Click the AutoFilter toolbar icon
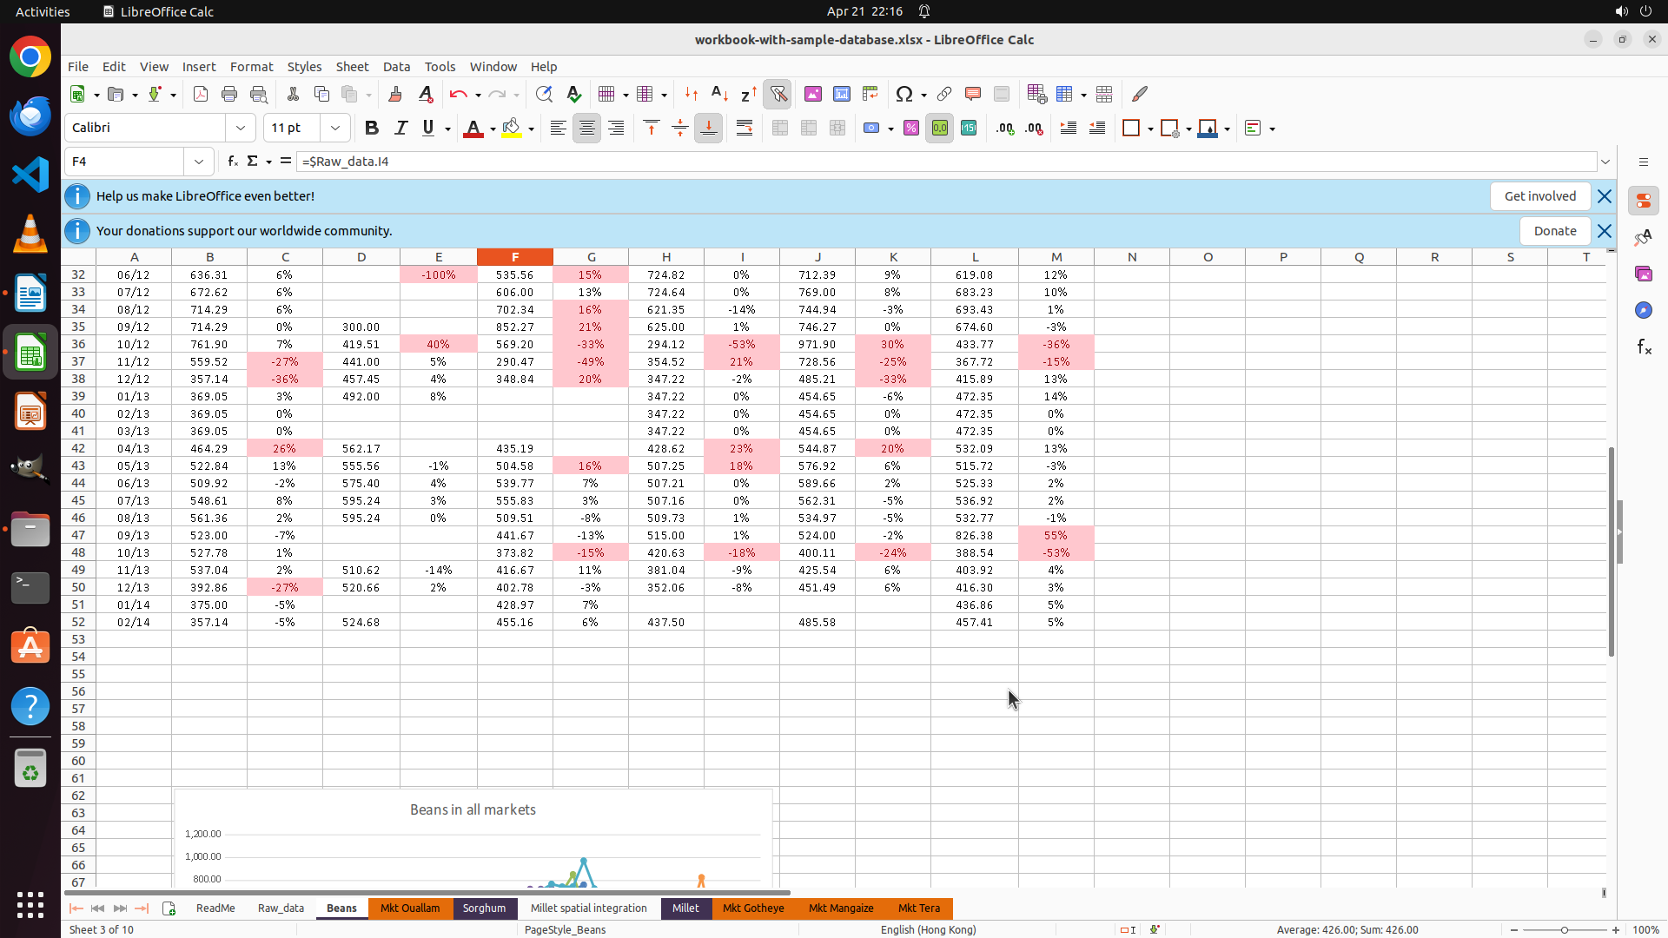 pyautogui.click(x=778, y=95)
